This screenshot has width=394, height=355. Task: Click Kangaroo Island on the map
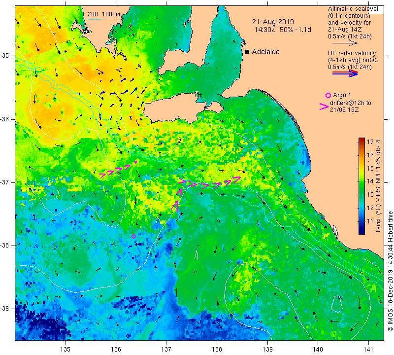point(173,108)
